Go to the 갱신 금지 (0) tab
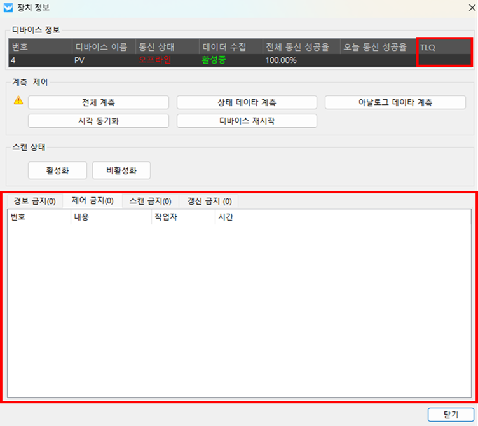 (x=208, y=202)
